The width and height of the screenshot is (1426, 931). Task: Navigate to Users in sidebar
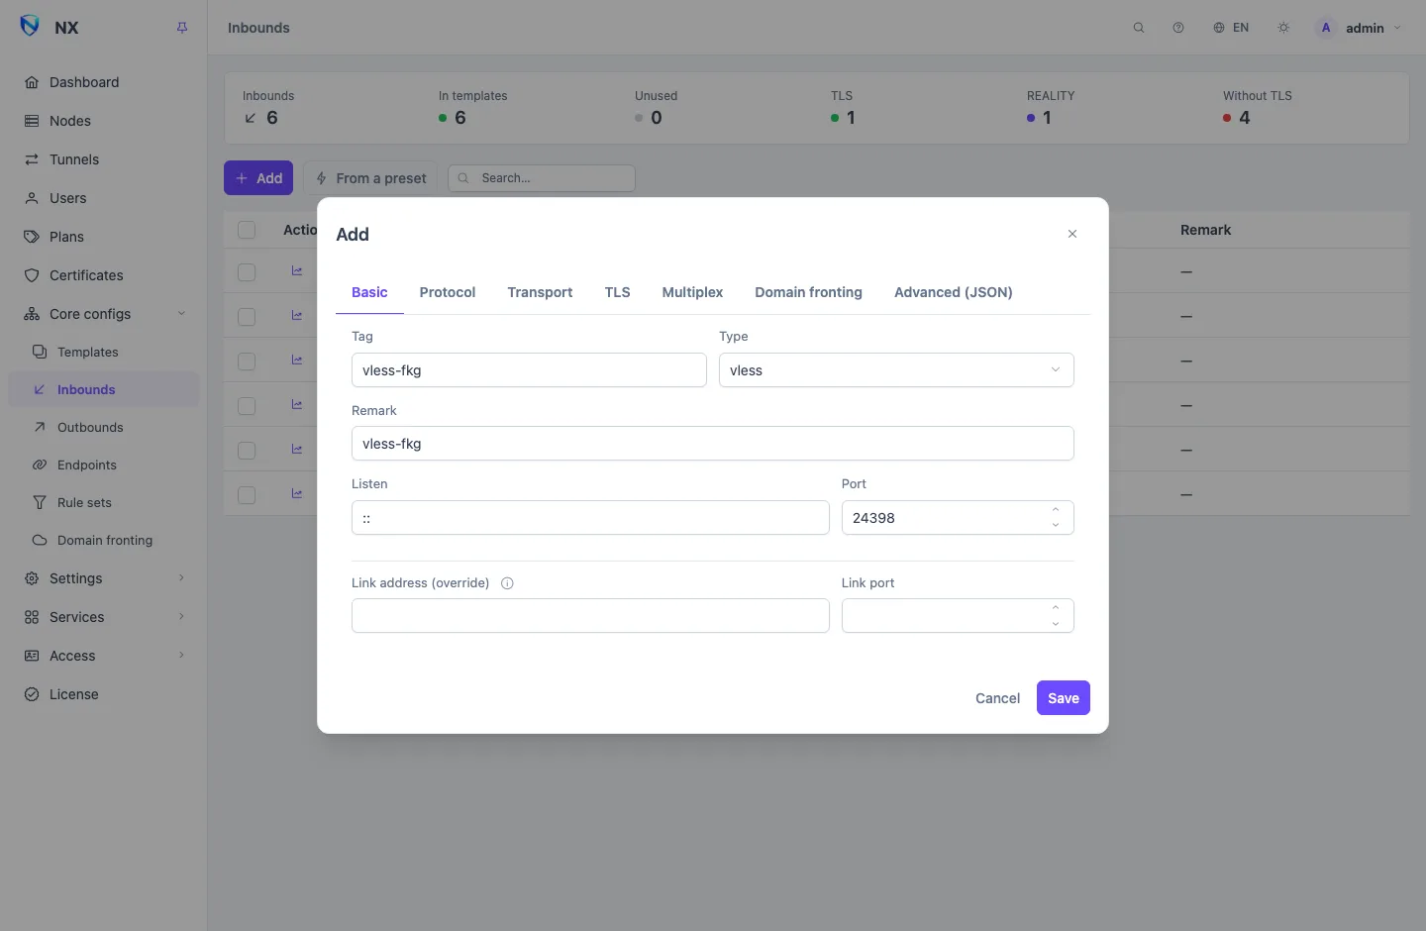tap(104, 198)
